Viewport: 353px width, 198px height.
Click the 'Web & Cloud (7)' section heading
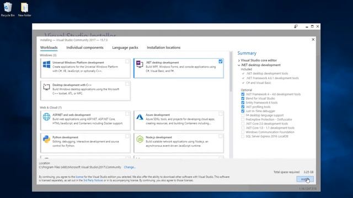pyautogui.click(x=51, y=108)
